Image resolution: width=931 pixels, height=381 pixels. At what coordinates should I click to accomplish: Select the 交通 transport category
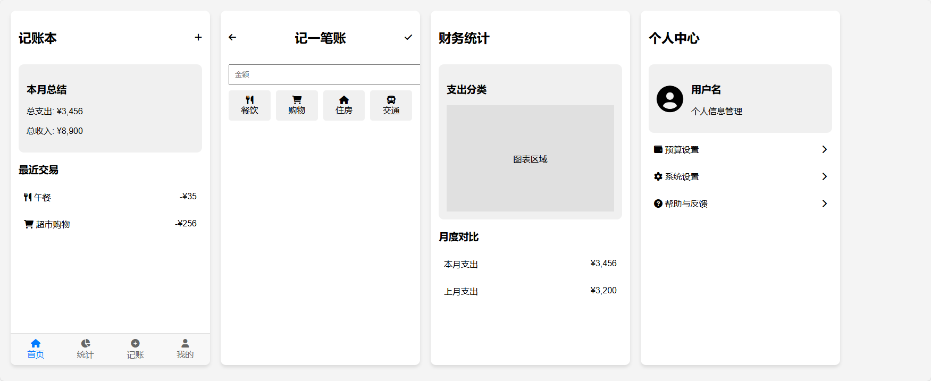tap(391, 105)
